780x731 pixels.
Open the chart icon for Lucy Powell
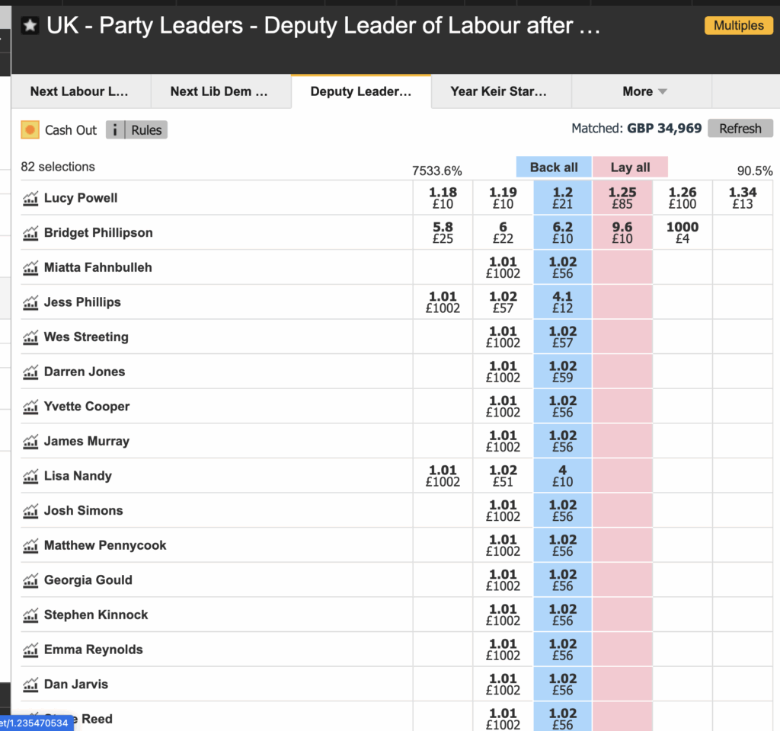(x=30, y=199)
